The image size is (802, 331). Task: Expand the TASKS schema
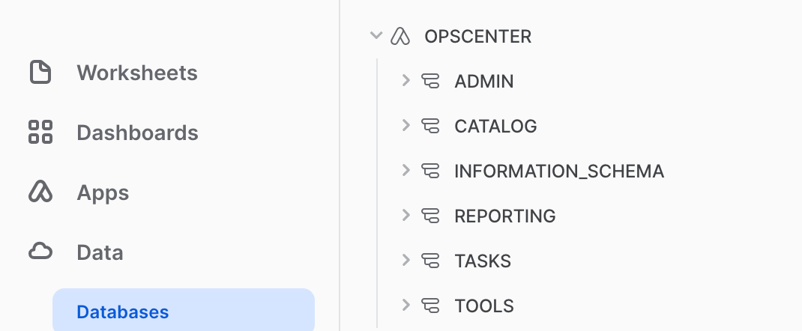[x=406, y=260]
